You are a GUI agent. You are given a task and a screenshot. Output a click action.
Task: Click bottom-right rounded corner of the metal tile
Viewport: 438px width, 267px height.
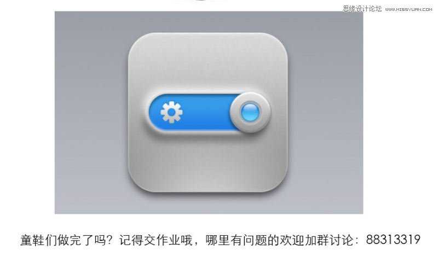coord(279,184)
